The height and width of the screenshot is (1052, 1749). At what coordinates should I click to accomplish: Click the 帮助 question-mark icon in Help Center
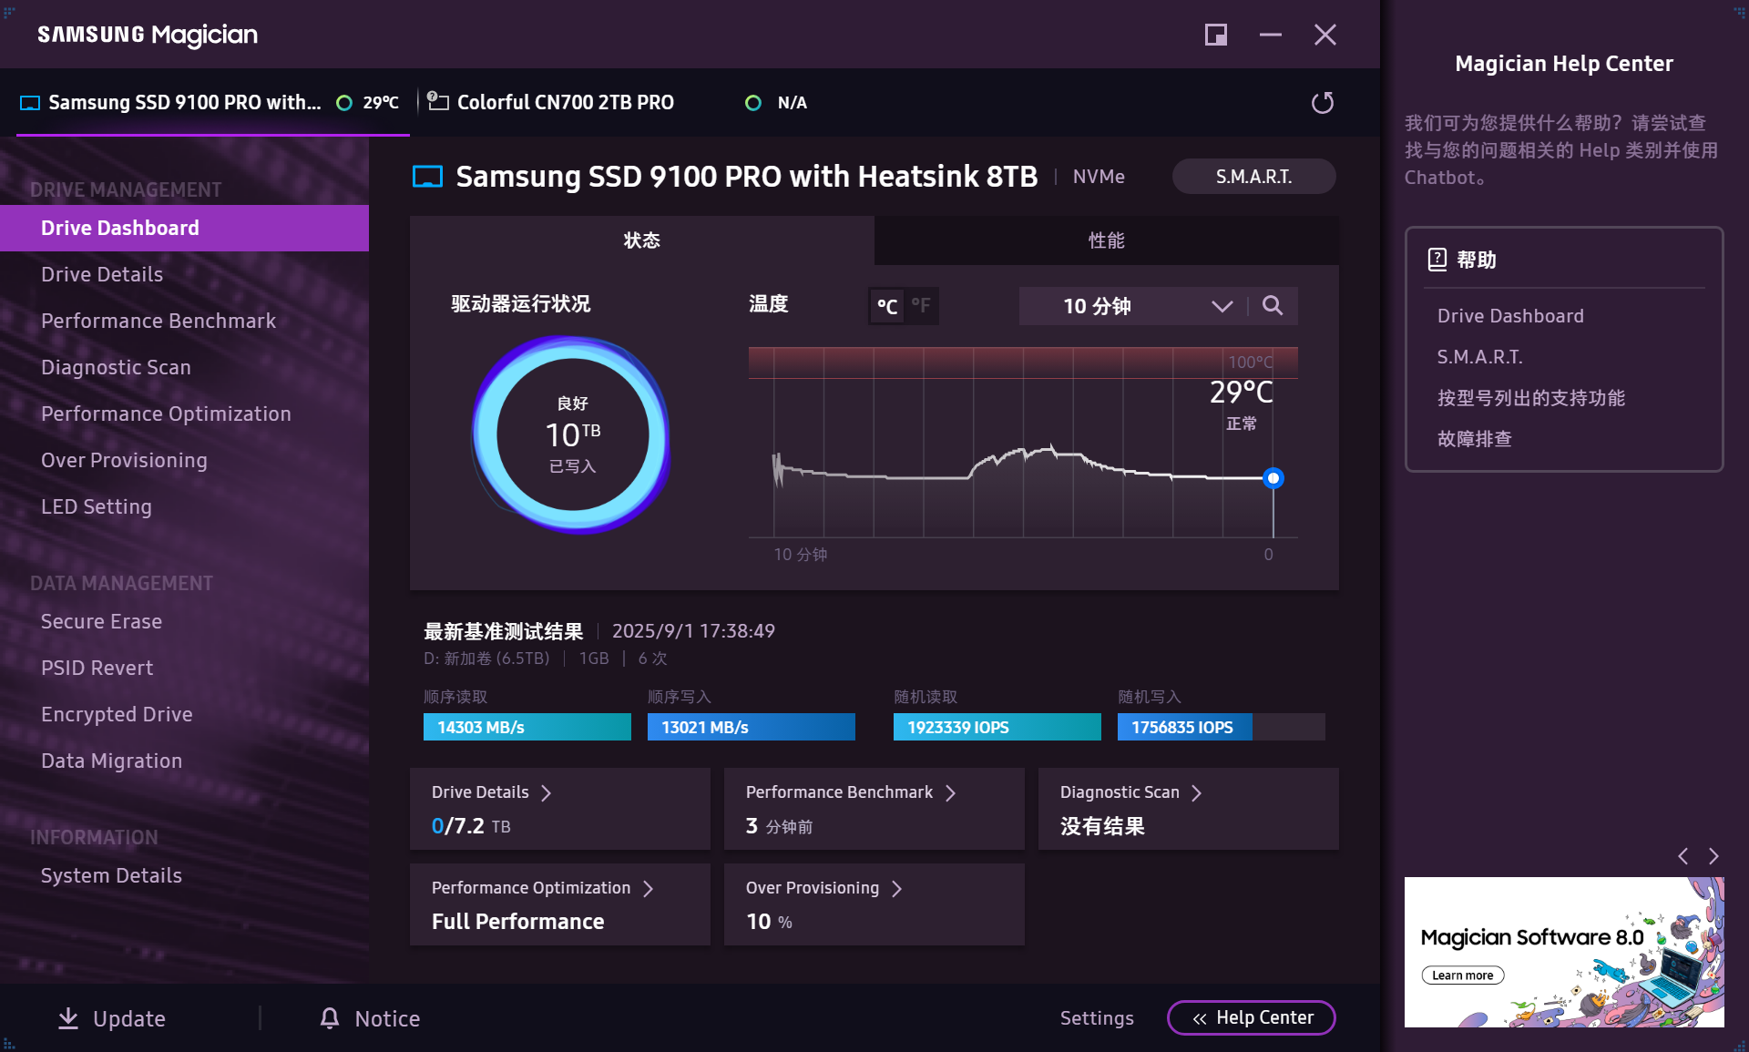point(1436,260)
